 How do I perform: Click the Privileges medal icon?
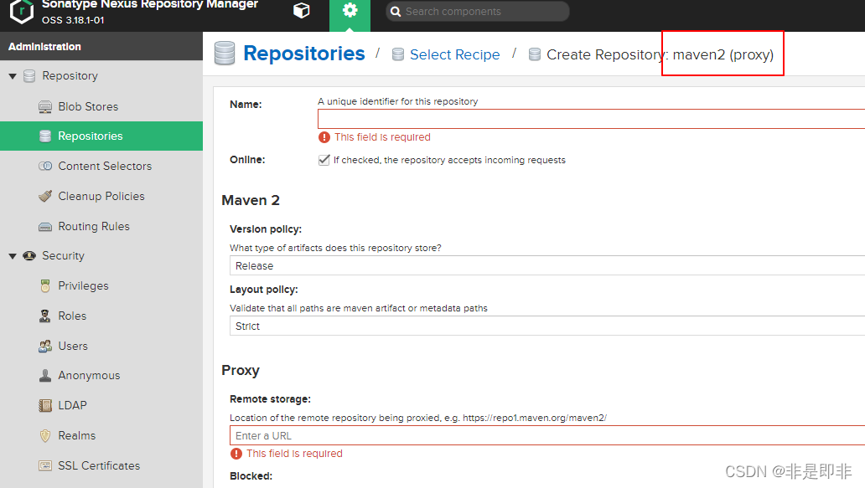coord(45,286)
